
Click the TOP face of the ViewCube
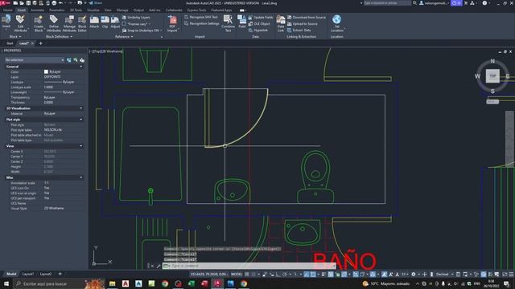(x=492, y=76)
